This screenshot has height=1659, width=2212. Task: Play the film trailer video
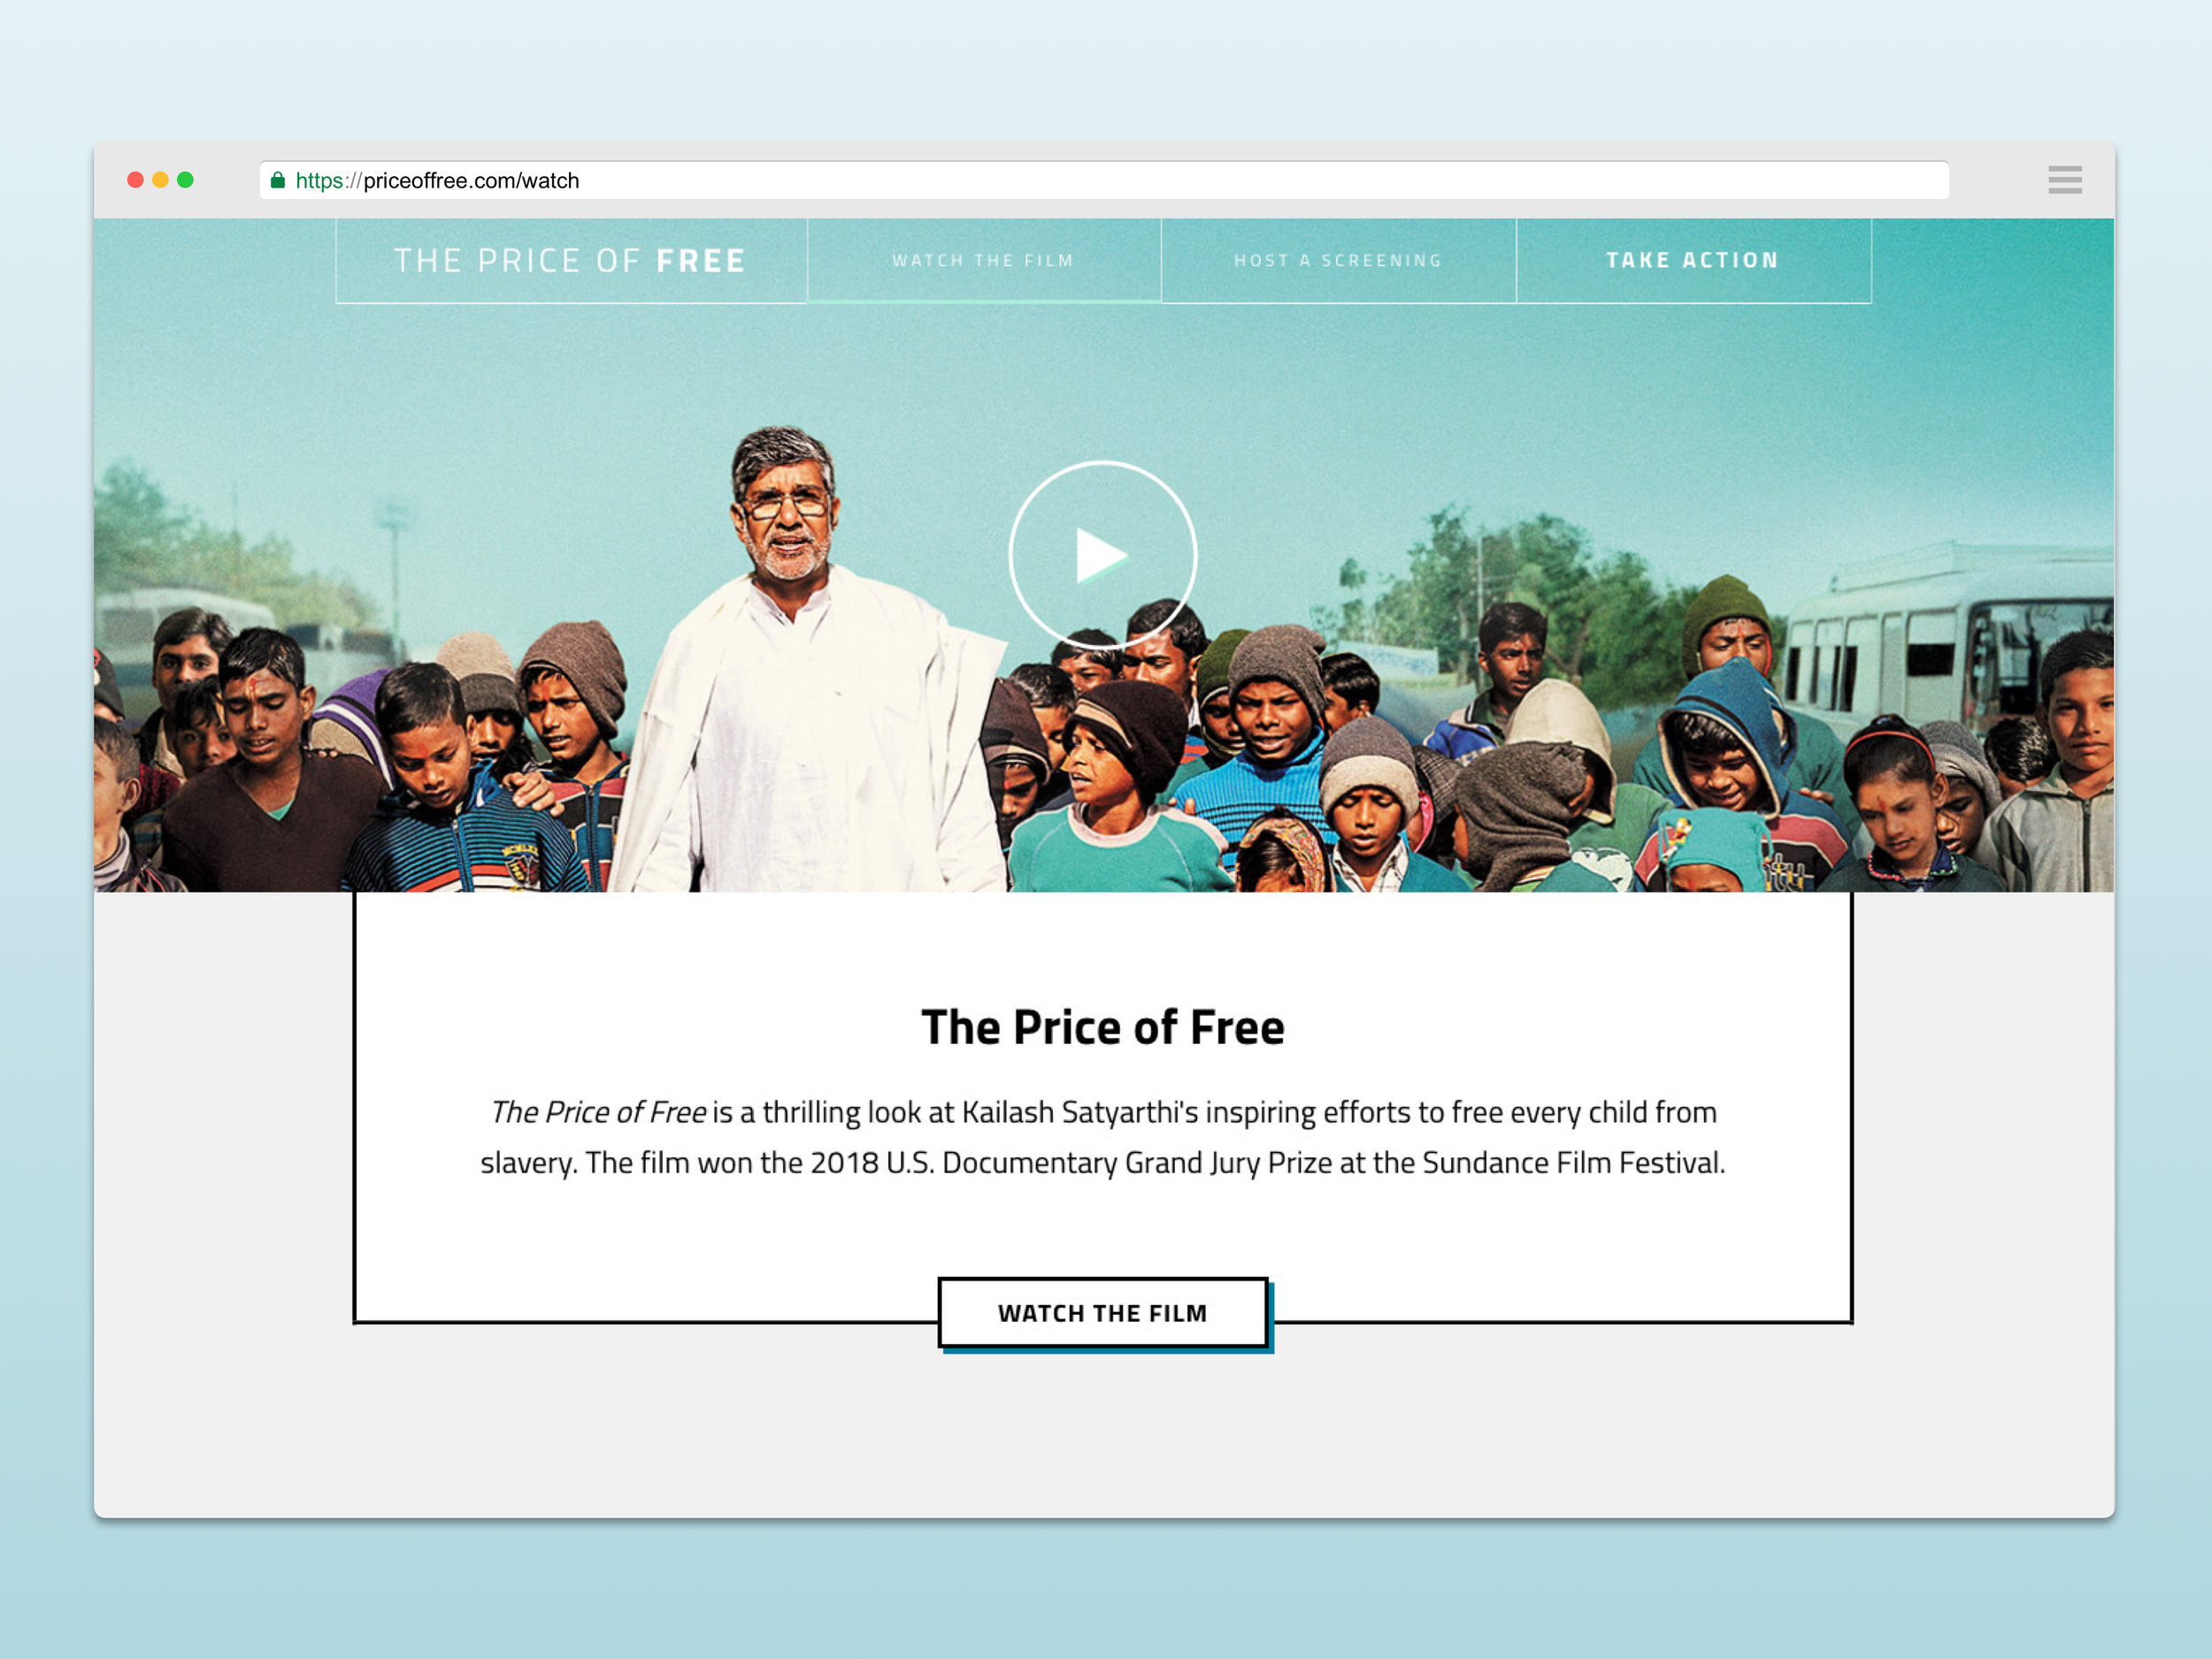point(1102,555)
